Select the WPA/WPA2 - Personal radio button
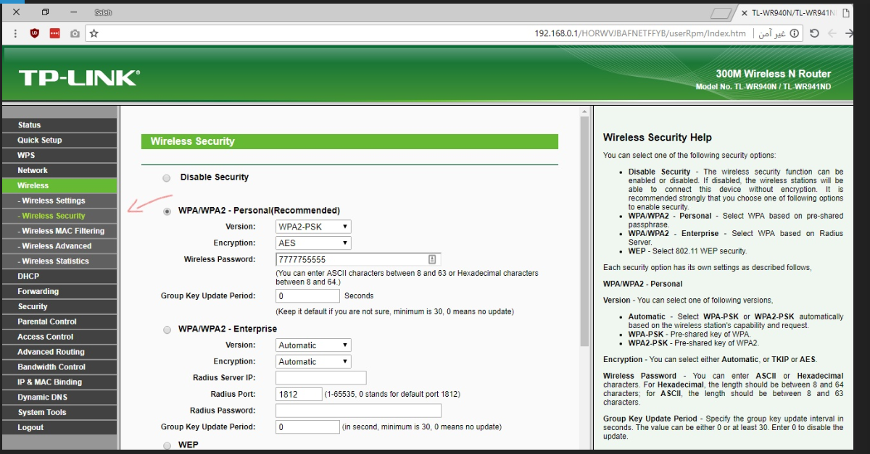Image resolution: width=870 pixels, height=454 pixels. tap(167, 211)
